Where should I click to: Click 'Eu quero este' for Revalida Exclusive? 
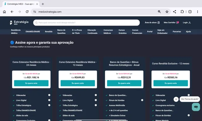click(171, 83)
